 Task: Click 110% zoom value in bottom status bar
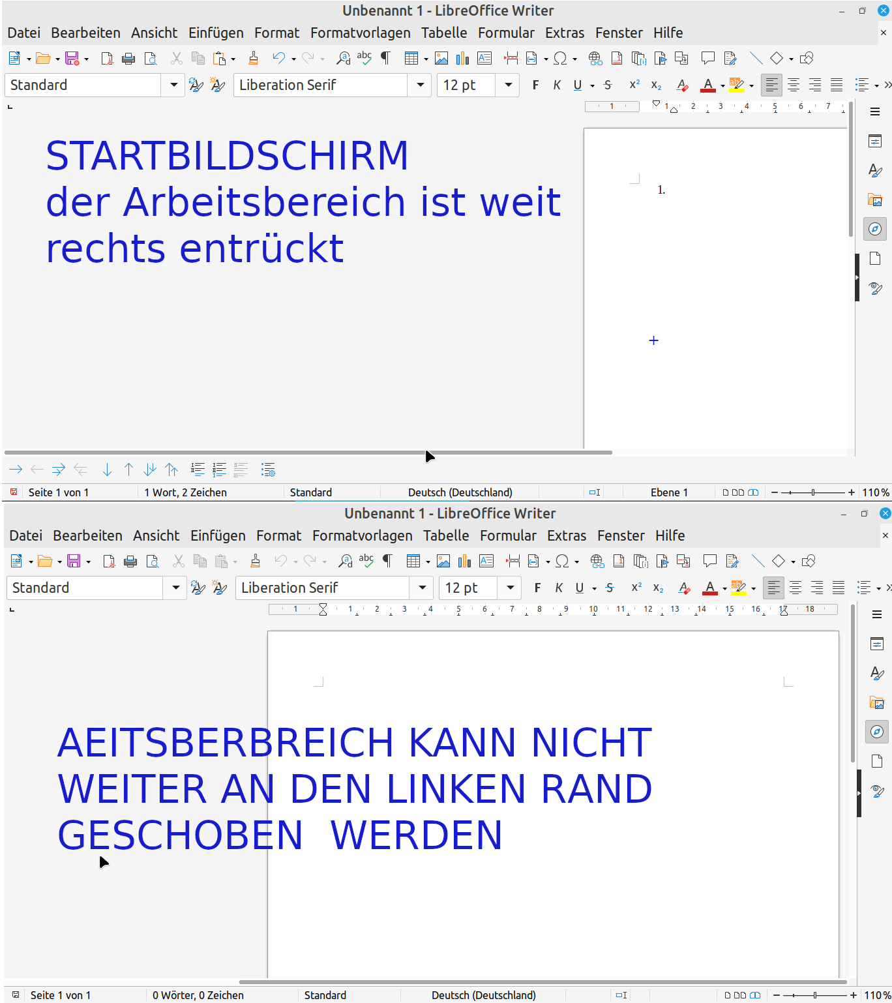click(877, 995)
